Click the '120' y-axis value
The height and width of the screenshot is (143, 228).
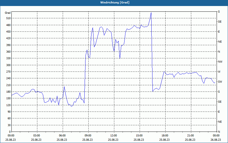9,105
